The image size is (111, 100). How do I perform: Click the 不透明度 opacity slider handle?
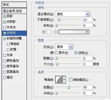pos(59,20)
